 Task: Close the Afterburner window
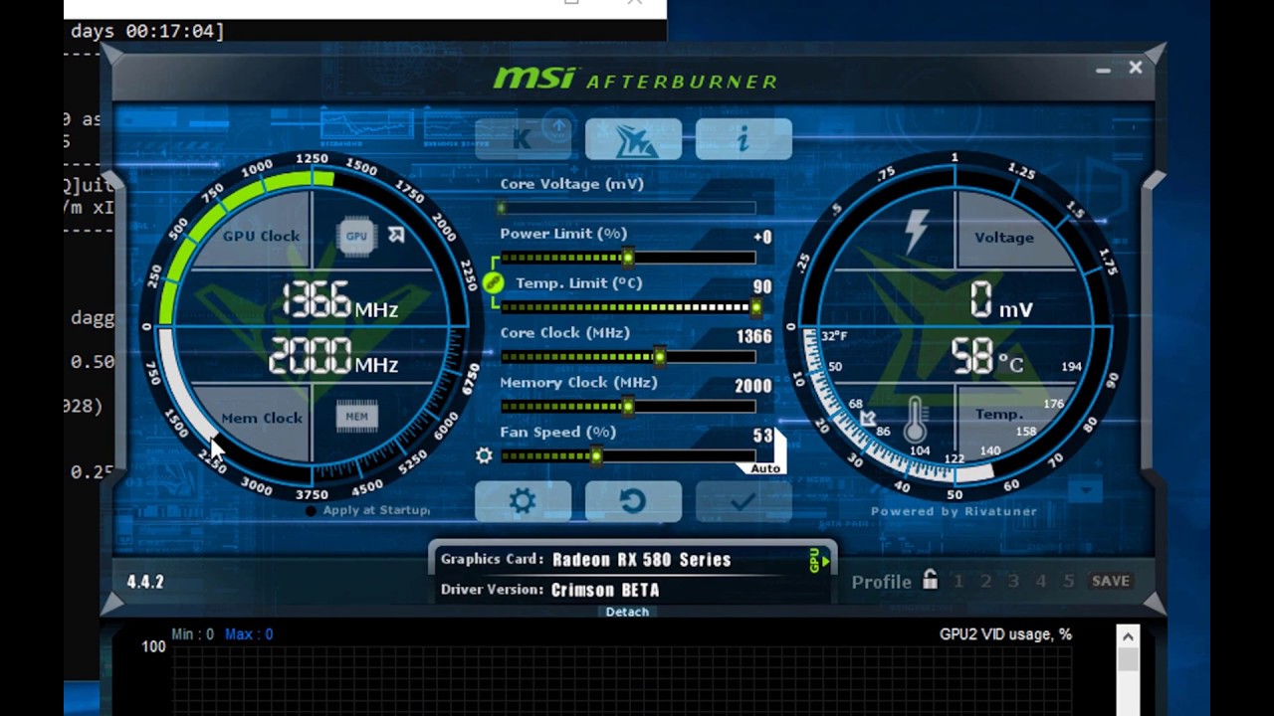(1136, 68)
